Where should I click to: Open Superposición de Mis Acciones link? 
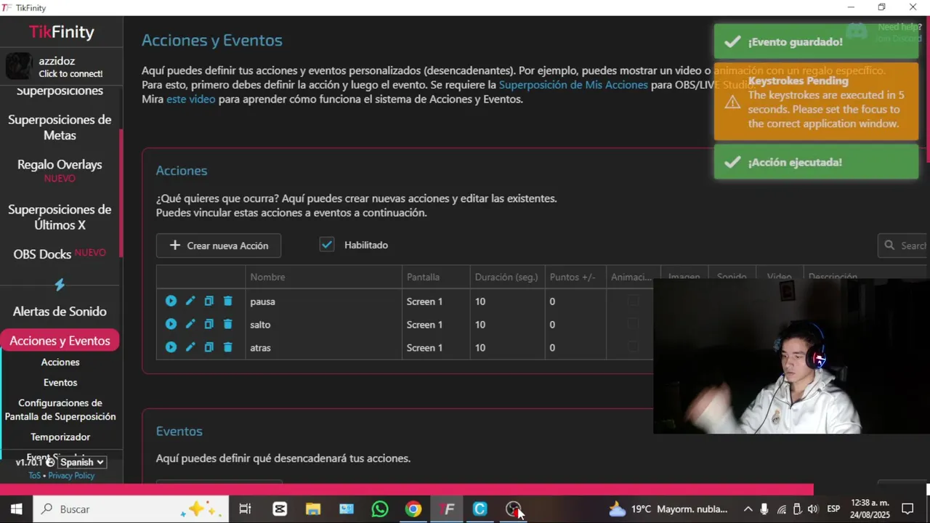tap(573, 85)
